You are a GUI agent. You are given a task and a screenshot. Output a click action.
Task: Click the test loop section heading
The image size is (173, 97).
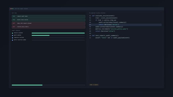tap(14, 13)
